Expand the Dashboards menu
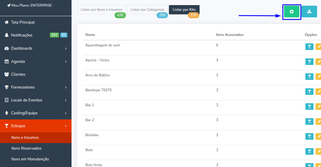 click(x=36, y=48)
